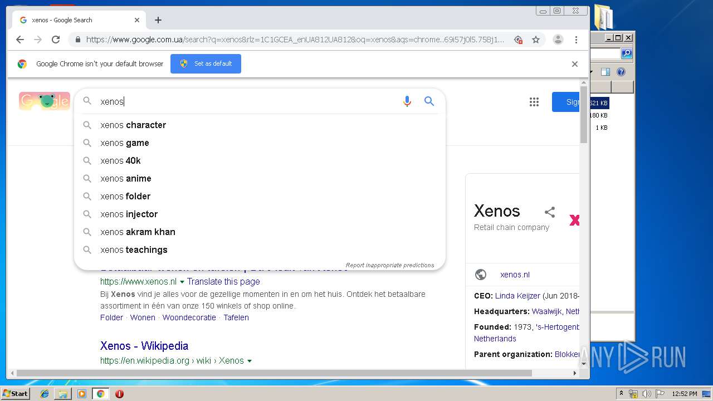This screenshot has width=713, height=401.
Task: Select the 180 KB file row in explorer window
Action: pyautogui.click(x=599, y=115)
